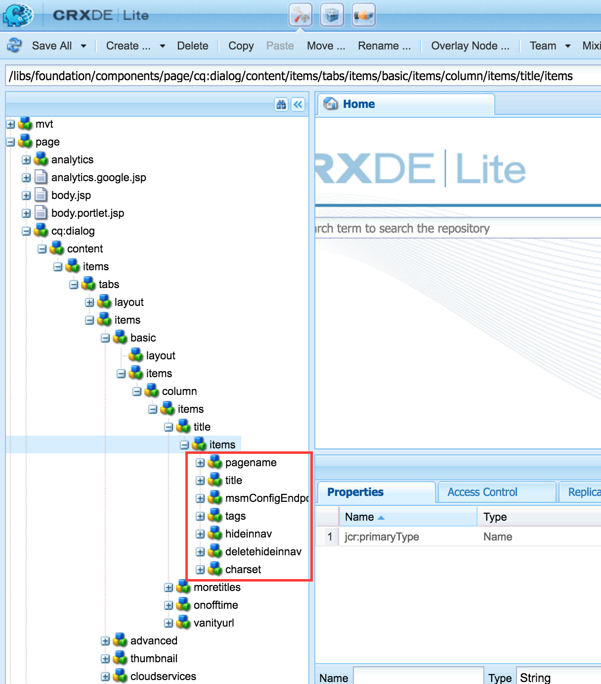601x684 pixels.
Task: Click the Package Share icon in header
Action: click(364, 15)
